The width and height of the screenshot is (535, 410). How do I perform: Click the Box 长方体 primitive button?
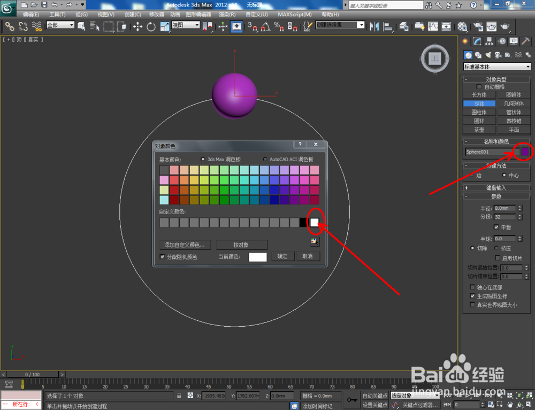point(479,94)
